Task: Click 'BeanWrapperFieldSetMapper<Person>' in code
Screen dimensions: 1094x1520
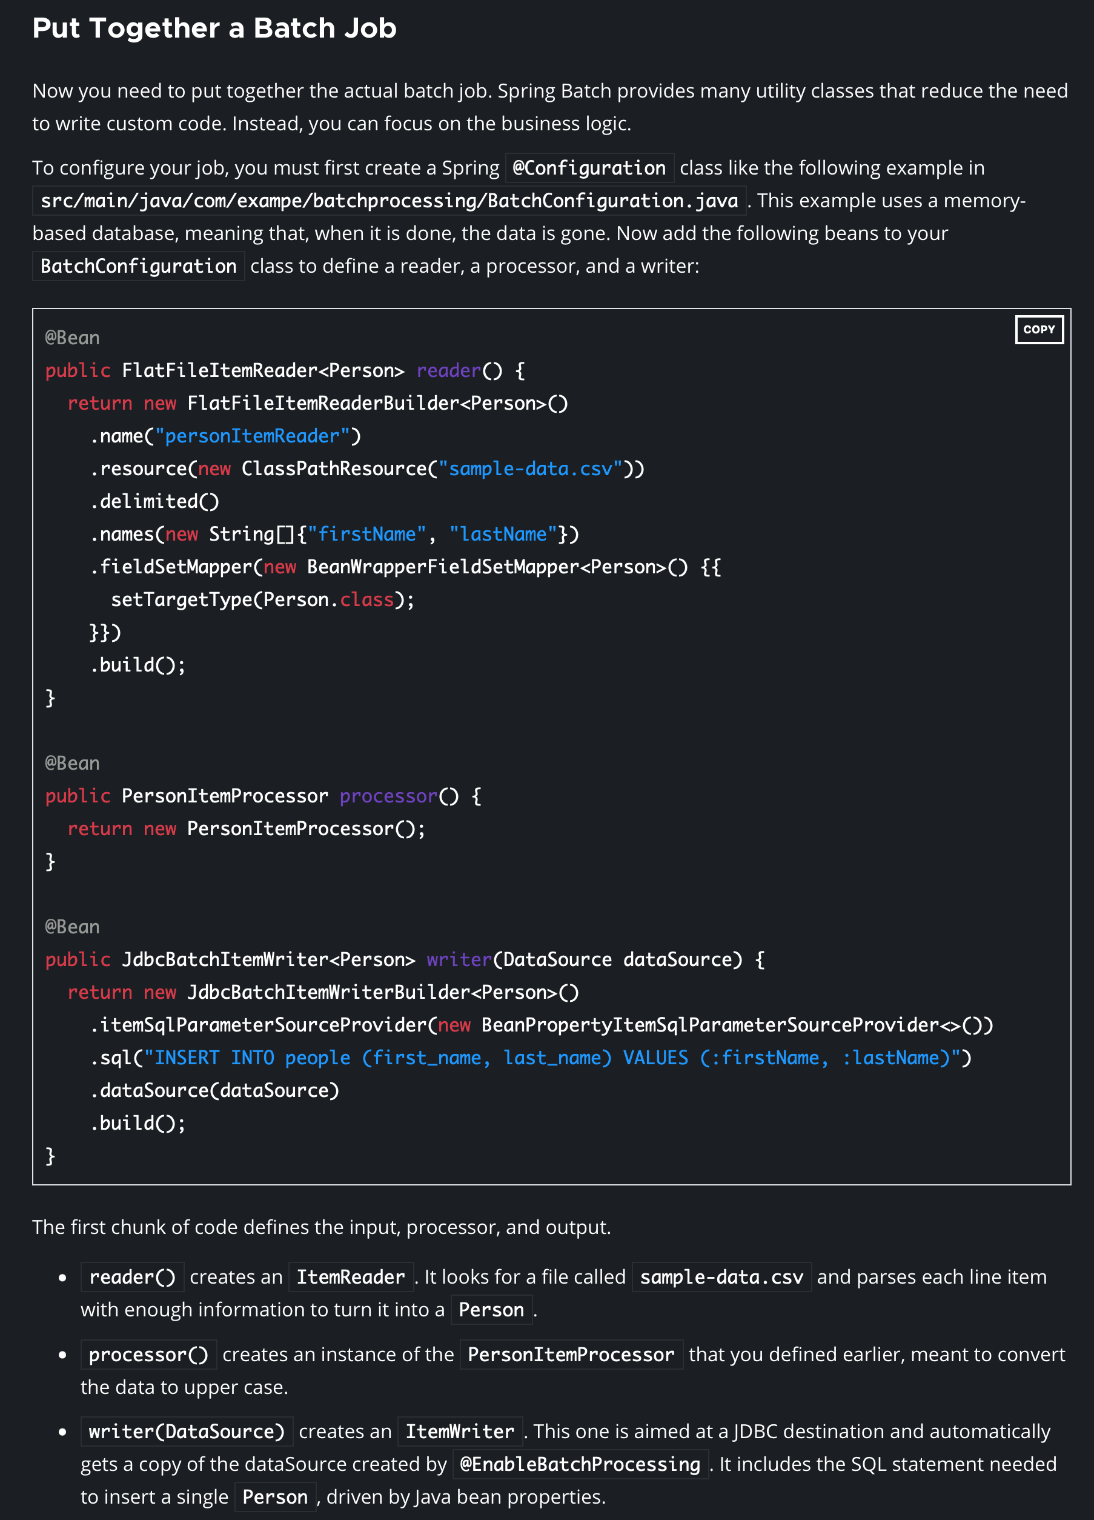Action: pyautogui.click(x=487, y=567)
